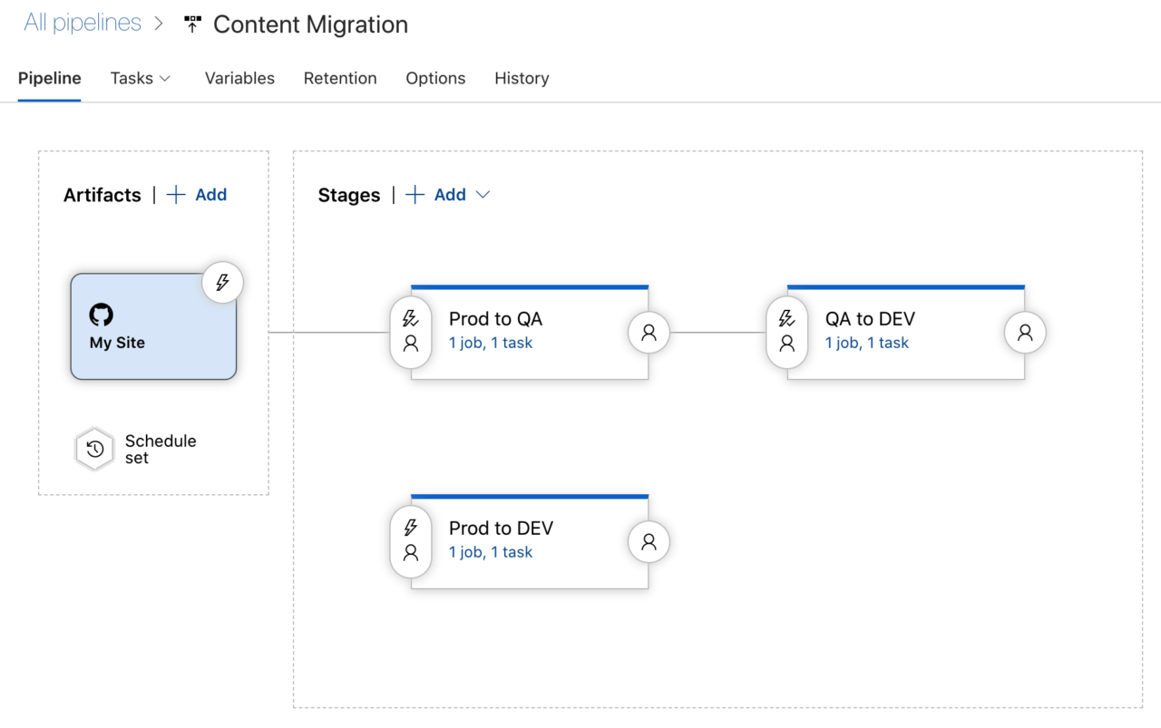
Task: Open the Retention tab
Action: [x=340, y=78]
